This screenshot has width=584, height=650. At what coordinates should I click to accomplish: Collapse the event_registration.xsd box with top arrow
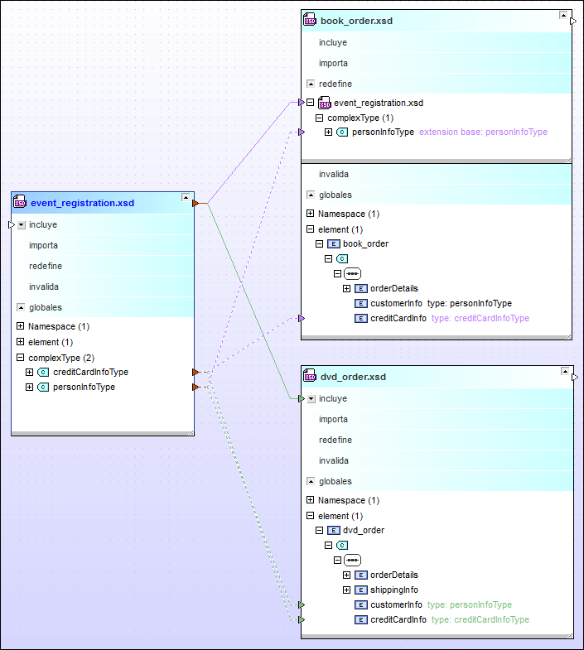[184, 199]
